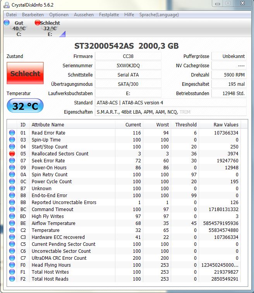Click the blue status icon of Read Error Rate
Image resolution: width=254 pixels, height=293 pixels.
click(12, 133)
